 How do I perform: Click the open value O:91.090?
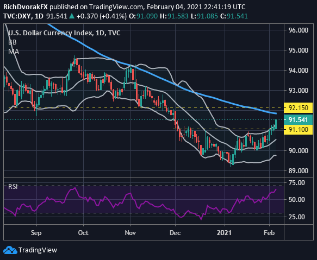pyautogui.click(x=143, y=16)
